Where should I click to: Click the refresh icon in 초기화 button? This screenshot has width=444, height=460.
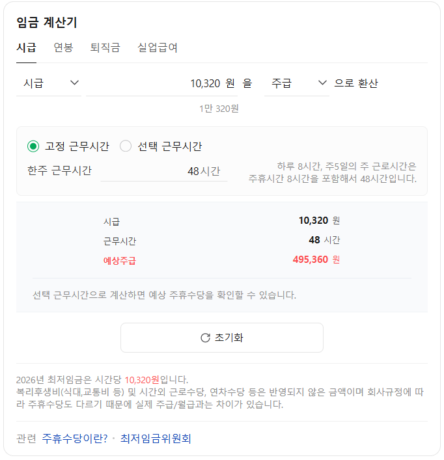[x=205, y=338]
